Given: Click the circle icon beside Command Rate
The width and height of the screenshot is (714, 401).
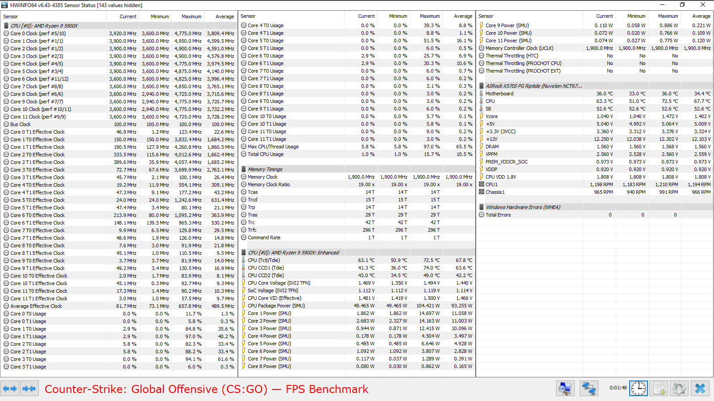Looking at the screenshot, I should [244, 237].
